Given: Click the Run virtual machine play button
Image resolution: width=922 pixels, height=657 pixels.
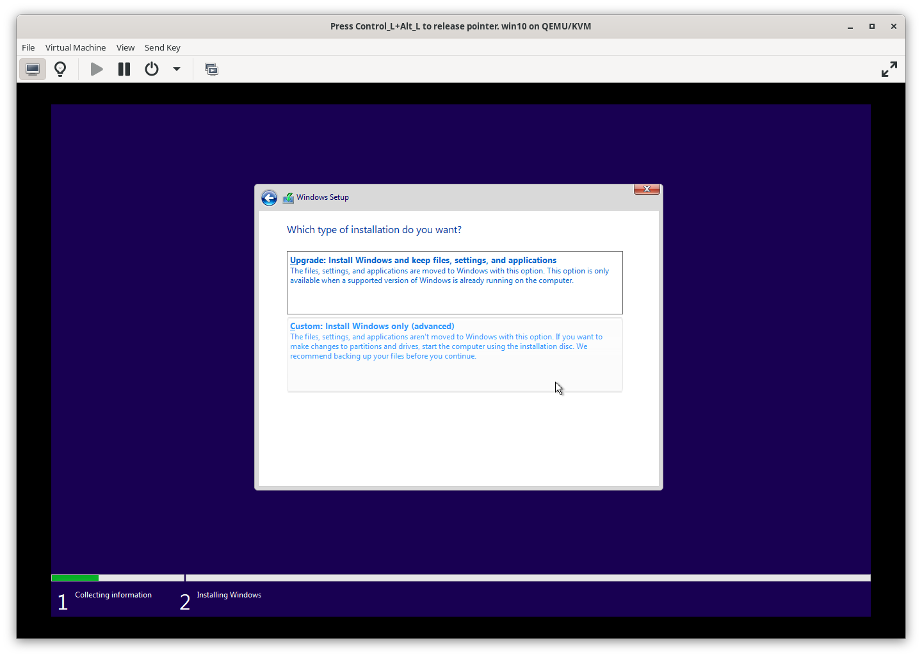Looking at the screenshot, I should pos(97,69).
